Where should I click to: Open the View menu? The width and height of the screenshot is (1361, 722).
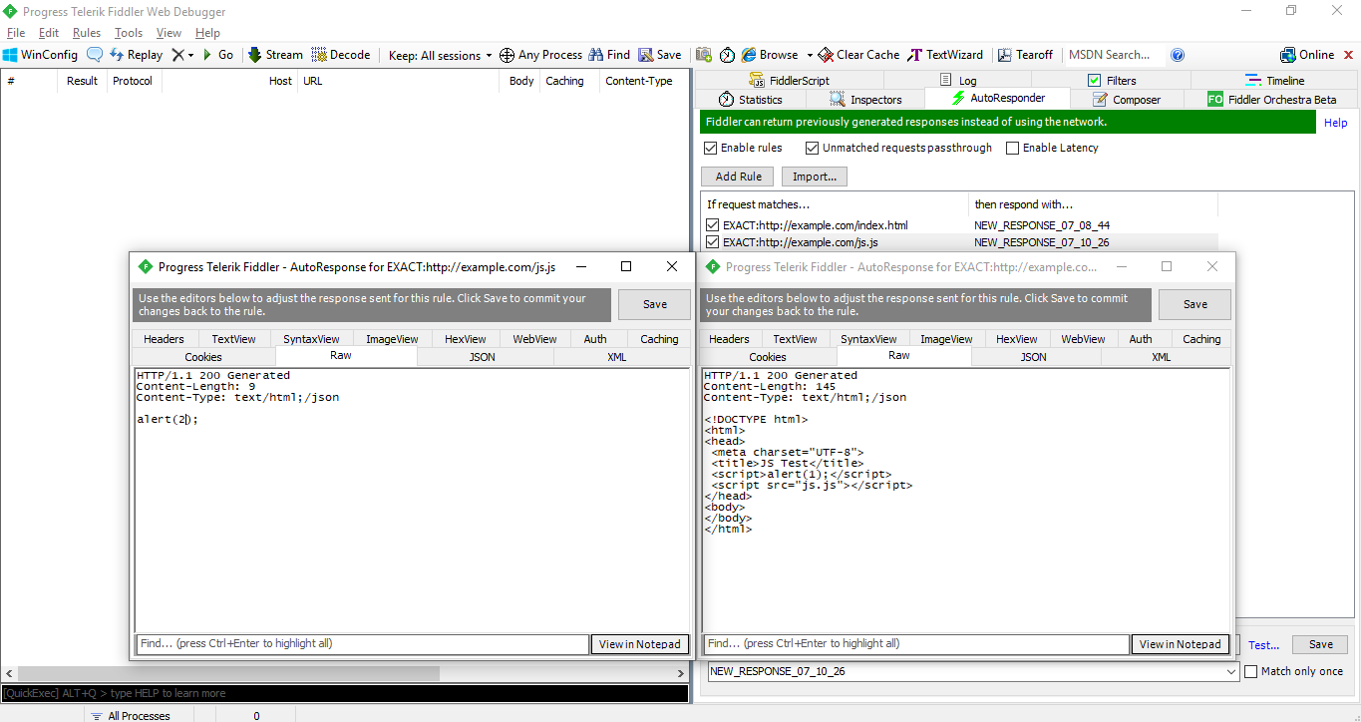point(169,33)
